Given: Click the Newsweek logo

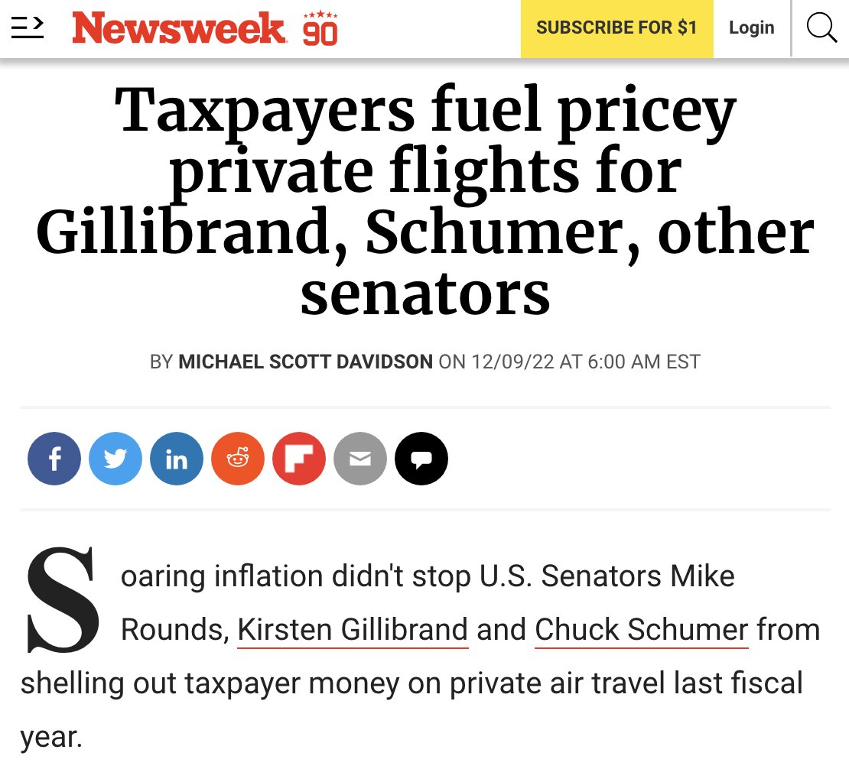Looking at the screenshot, I should 179,28.
